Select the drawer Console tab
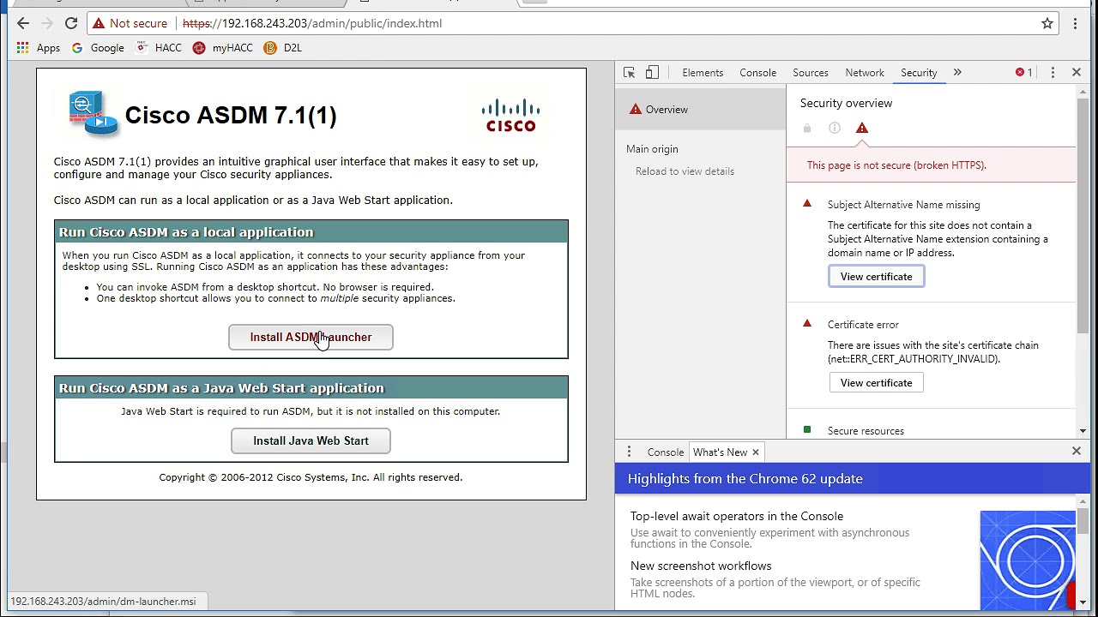 click(x=665, y=452)
